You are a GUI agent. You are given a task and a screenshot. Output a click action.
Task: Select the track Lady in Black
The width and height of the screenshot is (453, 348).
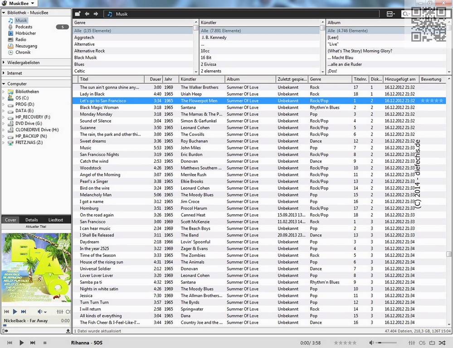click(259, 94)
